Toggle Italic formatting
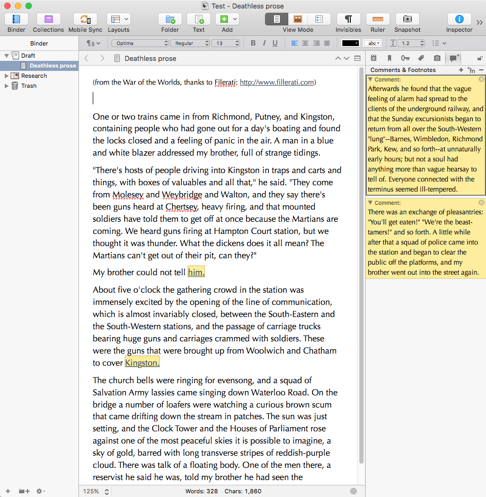Screen dimensions: 486x497 click(x=264, y=43)
